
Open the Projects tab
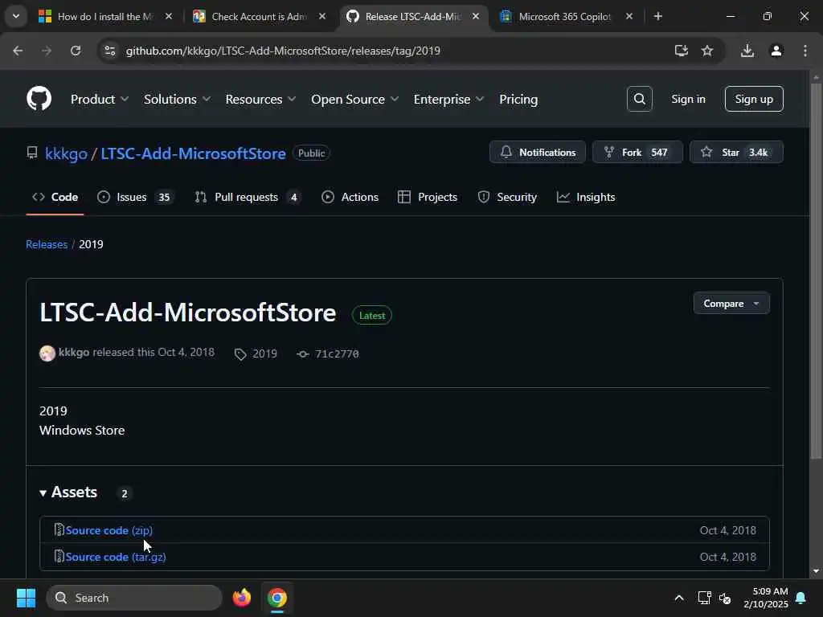coord(428,198)
